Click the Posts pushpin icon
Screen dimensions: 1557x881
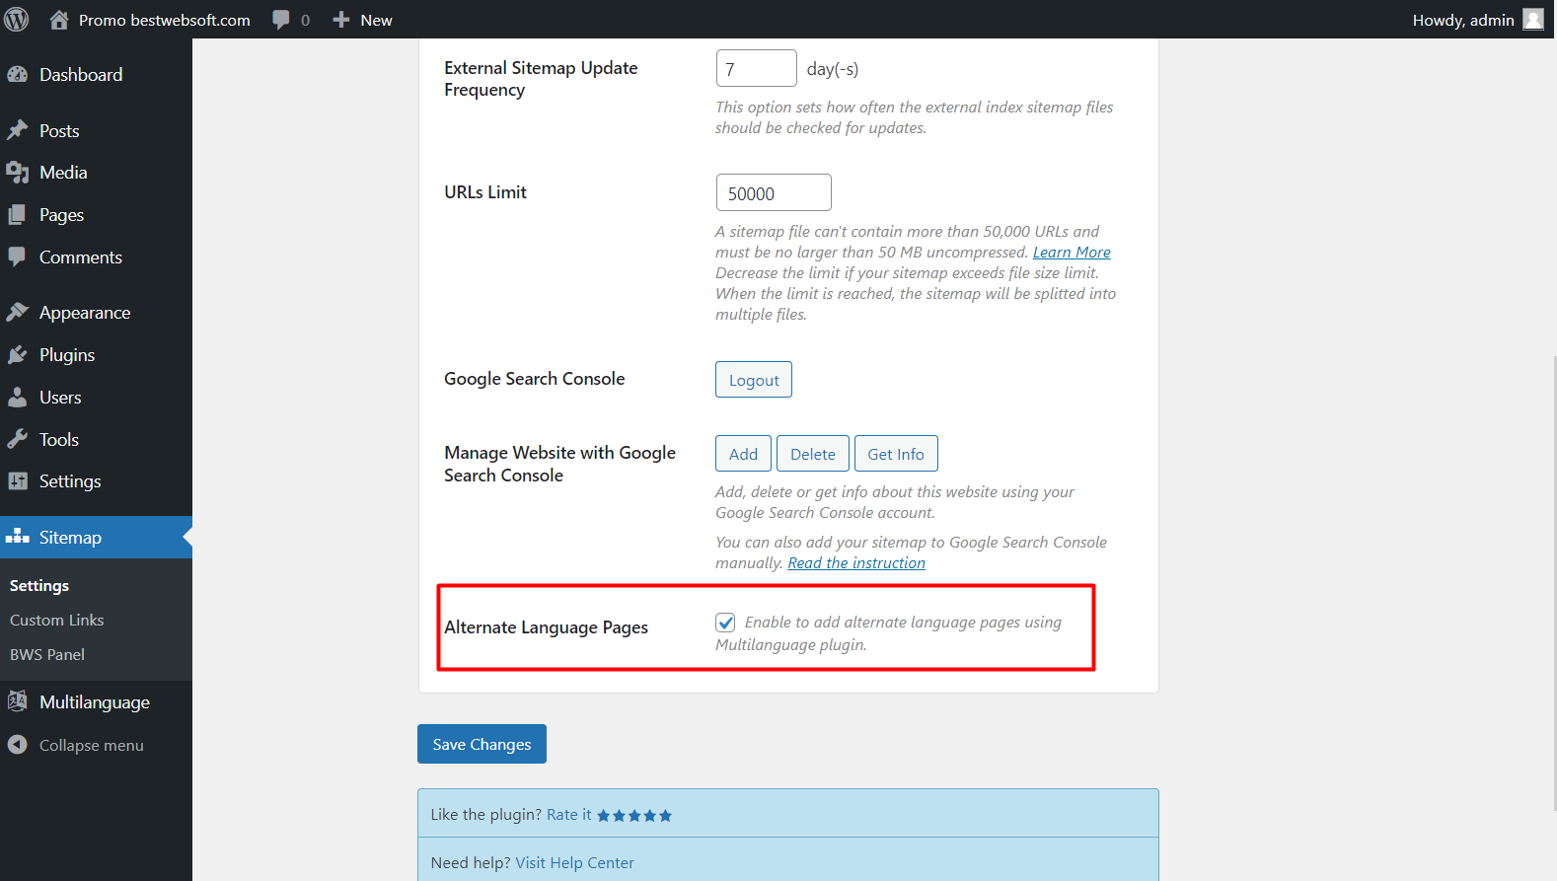(18, 130)
